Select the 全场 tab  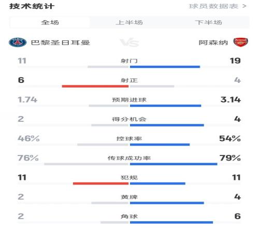(x=50, y=22)
